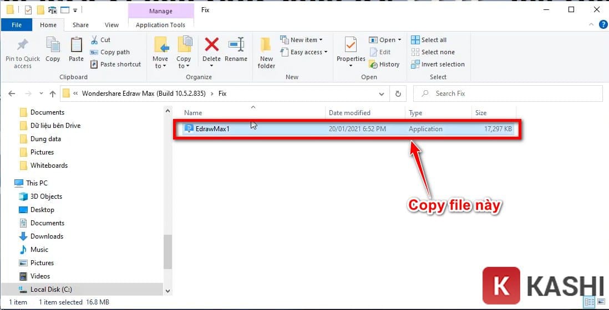Click the Pin to Quick access icon
The width and height of the screenshot is (609, 310).
(23, 45)
